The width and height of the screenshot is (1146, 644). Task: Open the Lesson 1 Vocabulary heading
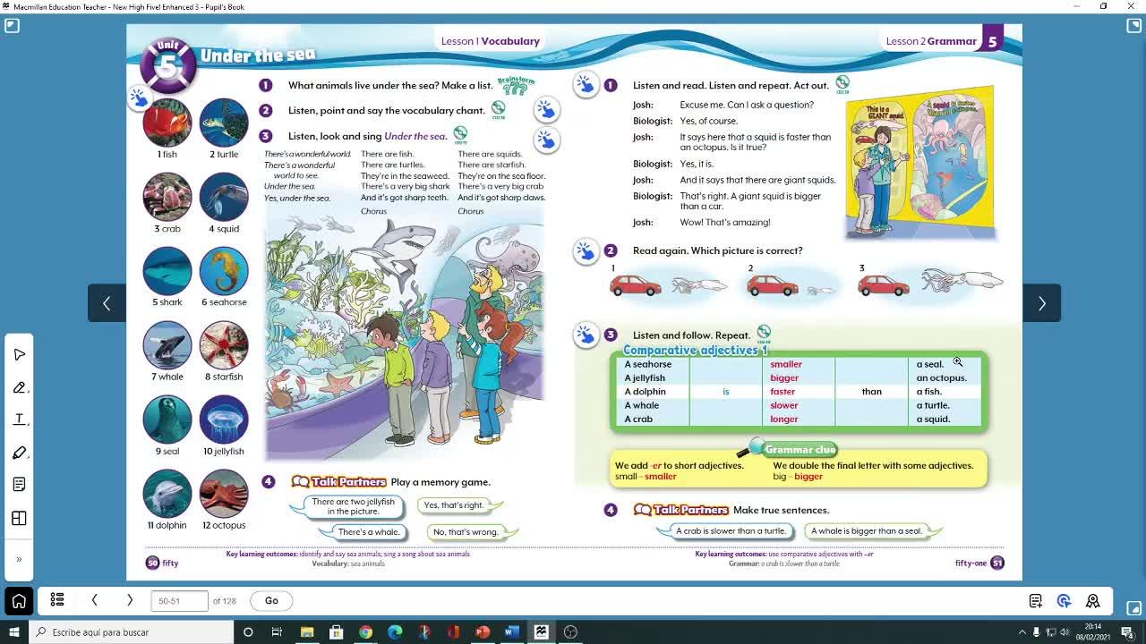(x=490, y=41)
